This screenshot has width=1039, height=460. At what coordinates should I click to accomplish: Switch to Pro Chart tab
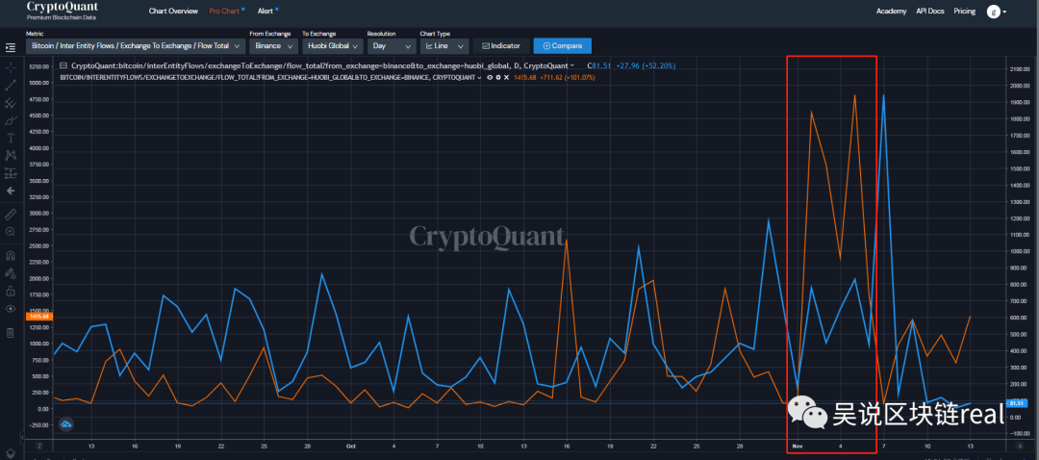(x=224, y=12)
